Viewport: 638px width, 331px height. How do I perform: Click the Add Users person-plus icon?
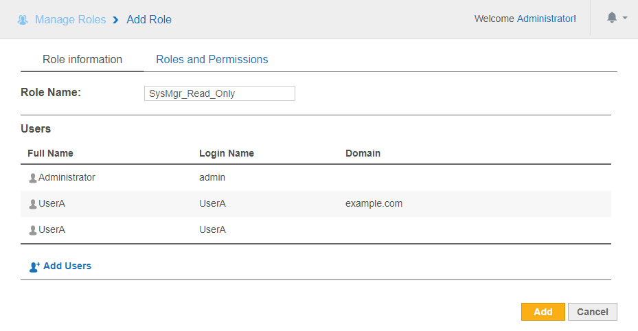point(34,266)
